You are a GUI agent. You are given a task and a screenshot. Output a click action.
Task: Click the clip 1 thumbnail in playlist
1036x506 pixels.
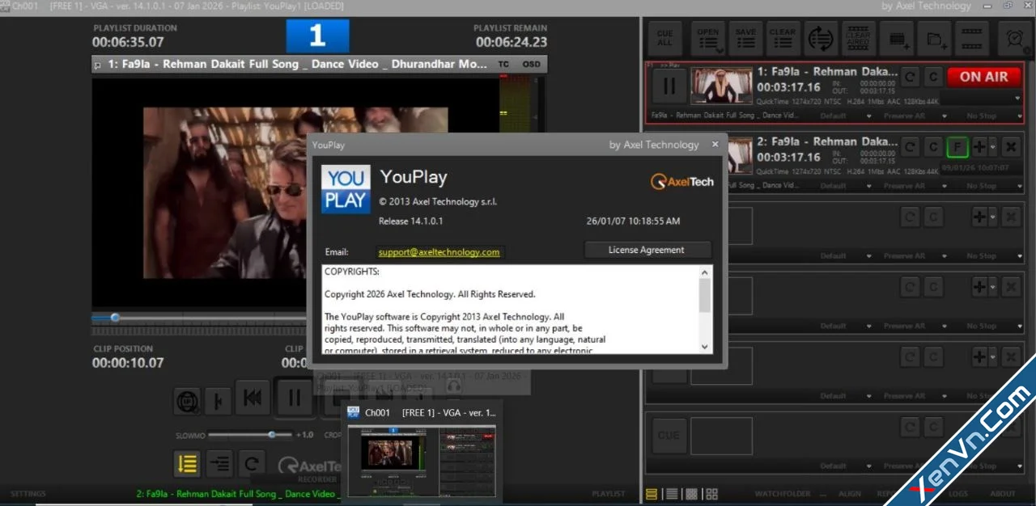(x=721, y=86)
